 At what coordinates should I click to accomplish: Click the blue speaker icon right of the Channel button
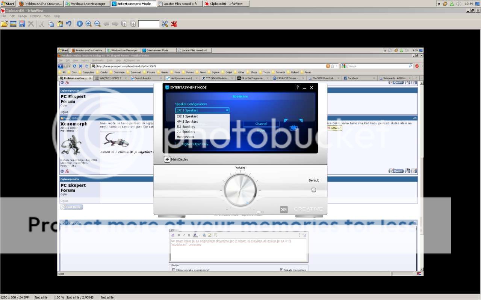[x=293, y=128]
